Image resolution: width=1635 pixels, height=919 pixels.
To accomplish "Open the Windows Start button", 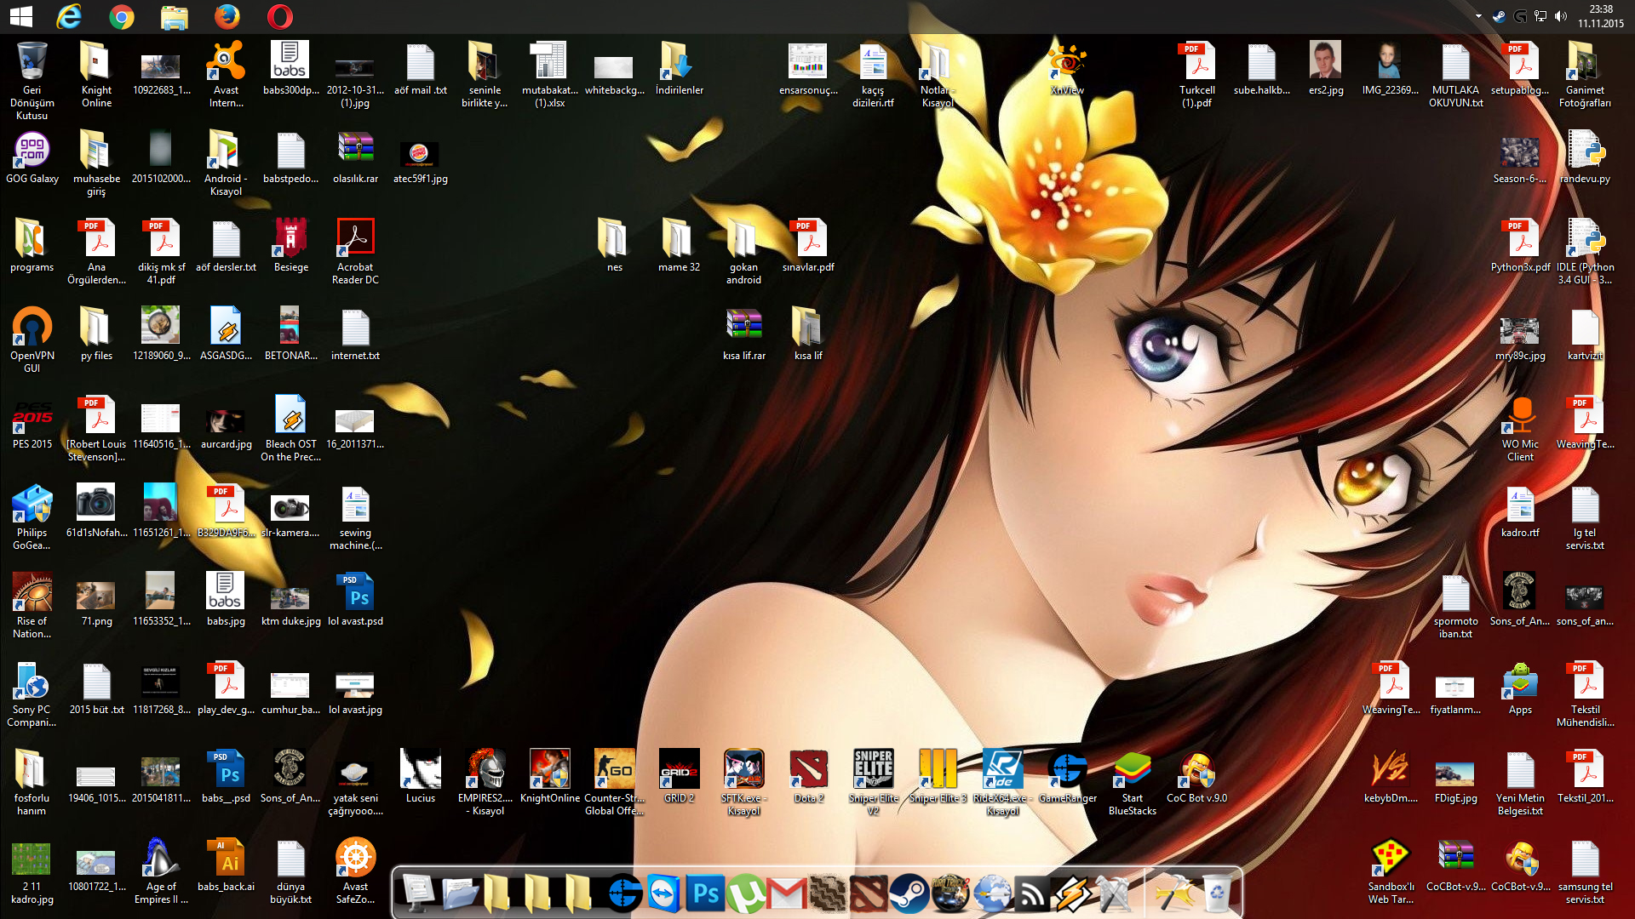I will 20,16.
